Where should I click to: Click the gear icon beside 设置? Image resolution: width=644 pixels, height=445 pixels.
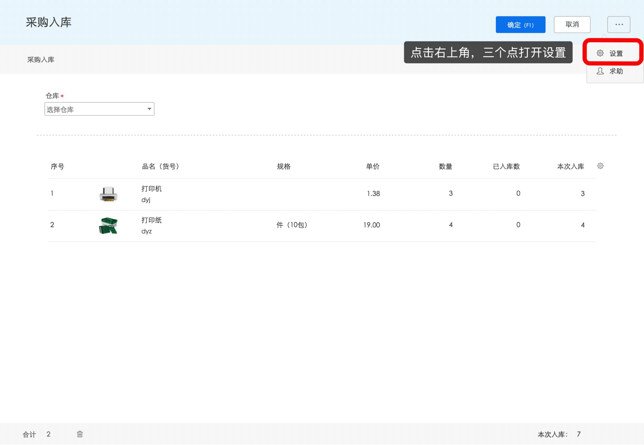pyautogui.click(x=600, y=53)
